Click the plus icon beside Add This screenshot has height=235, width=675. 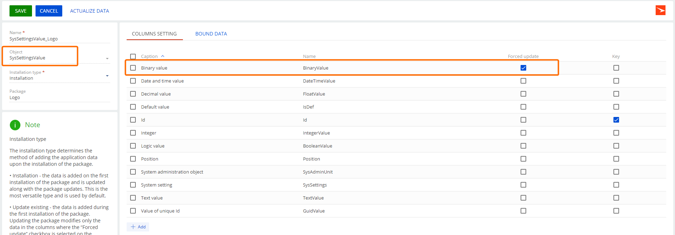point(133,227)
